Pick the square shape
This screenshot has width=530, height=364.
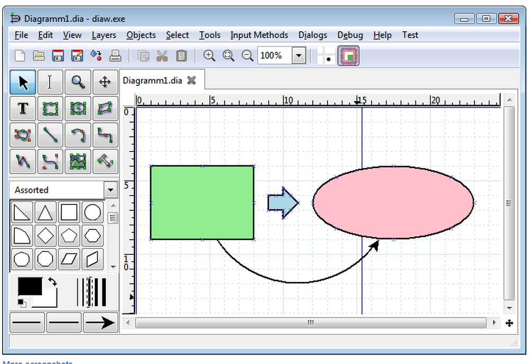click(x=69, y=212)
